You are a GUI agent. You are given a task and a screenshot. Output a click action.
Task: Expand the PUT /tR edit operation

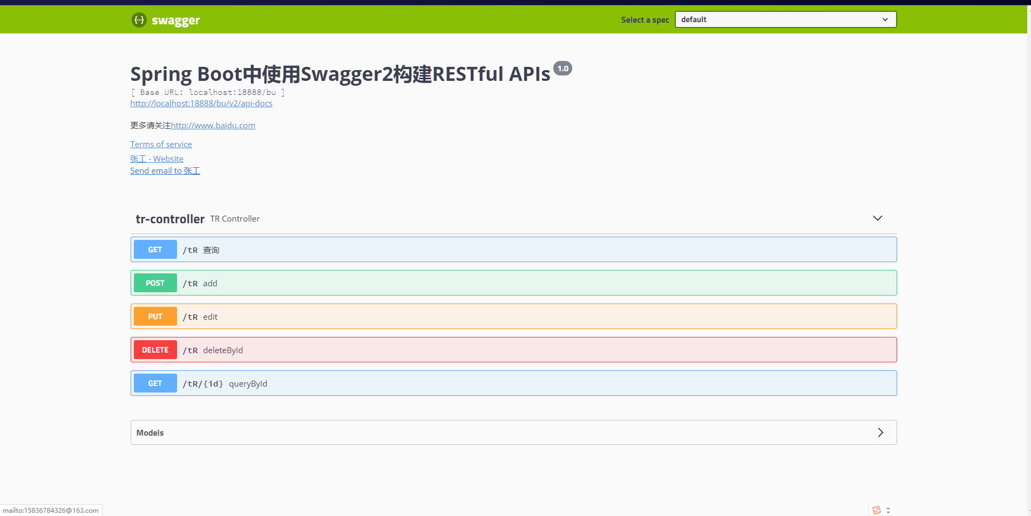(x=514, y=317)
